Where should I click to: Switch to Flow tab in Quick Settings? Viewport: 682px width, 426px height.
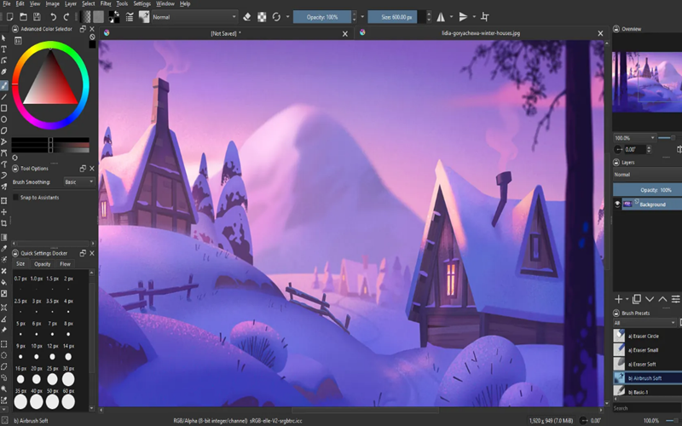(x=66, y=264)
